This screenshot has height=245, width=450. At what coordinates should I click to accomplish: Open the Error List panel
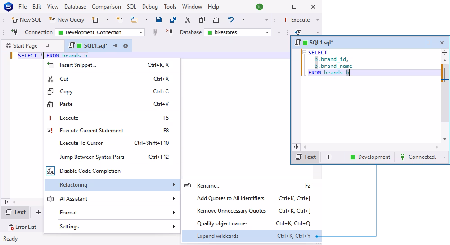(22, 227)
